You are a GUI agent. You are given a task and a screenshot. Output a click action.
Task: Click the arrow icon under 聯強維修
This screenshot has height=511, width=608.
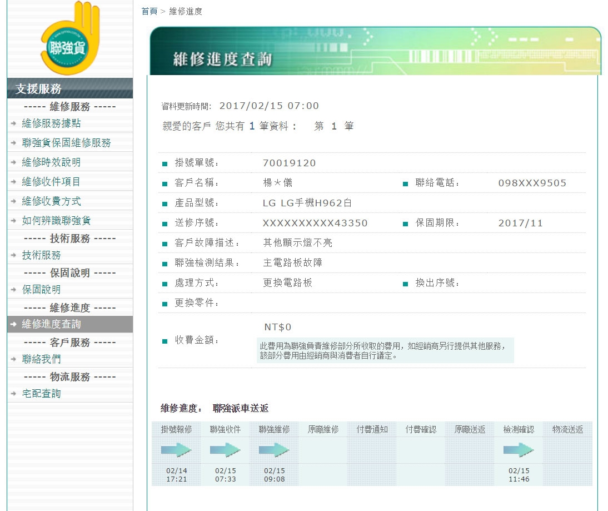(x=274, y=450)
